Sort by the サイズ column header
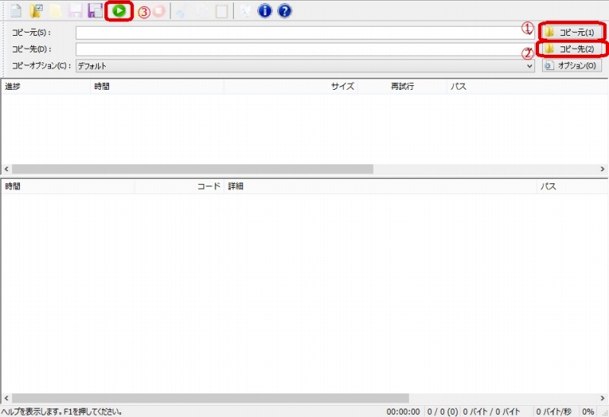Image resolution: width=609 pixels, height=417 pixels. pos(291,86)
